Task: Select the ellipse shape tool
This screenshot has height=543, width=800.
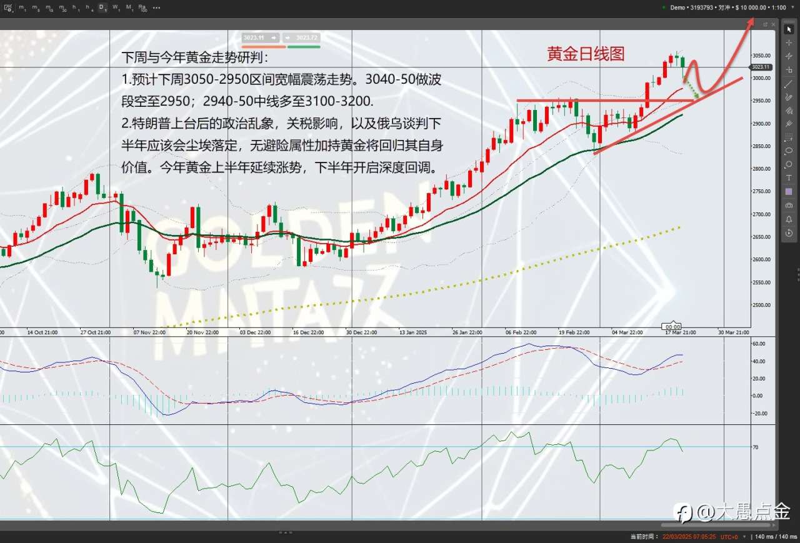Action: pyautogui.click(x=789, y=151)
